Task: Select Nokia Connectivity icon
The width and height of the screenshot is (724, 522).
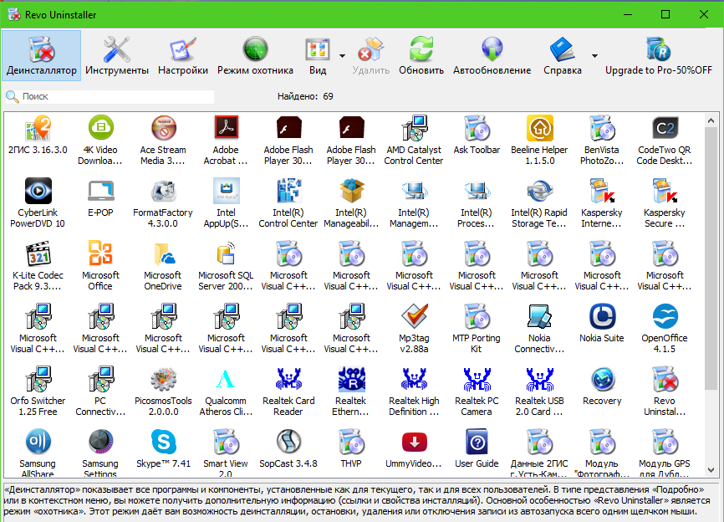Action: [540, 316]
